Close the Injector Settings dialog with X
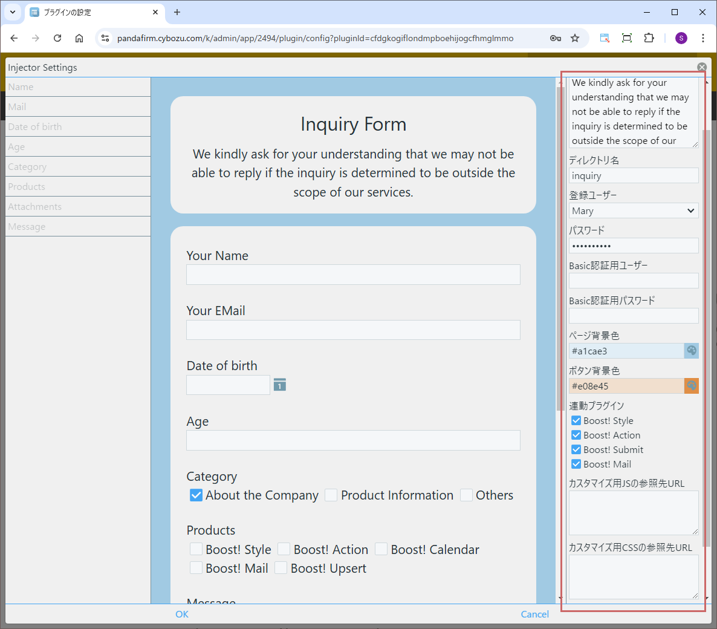The height and width of the screenshot is (629, 717). tap(701, 67)
